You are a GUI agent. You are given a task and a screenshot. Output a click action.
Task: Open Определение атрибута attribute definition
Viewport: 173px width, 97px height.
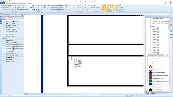pyautogui.click(x=57, y=10)
